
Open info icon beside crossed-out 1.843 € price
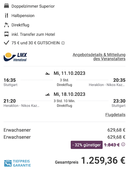[x=123, y=144]
